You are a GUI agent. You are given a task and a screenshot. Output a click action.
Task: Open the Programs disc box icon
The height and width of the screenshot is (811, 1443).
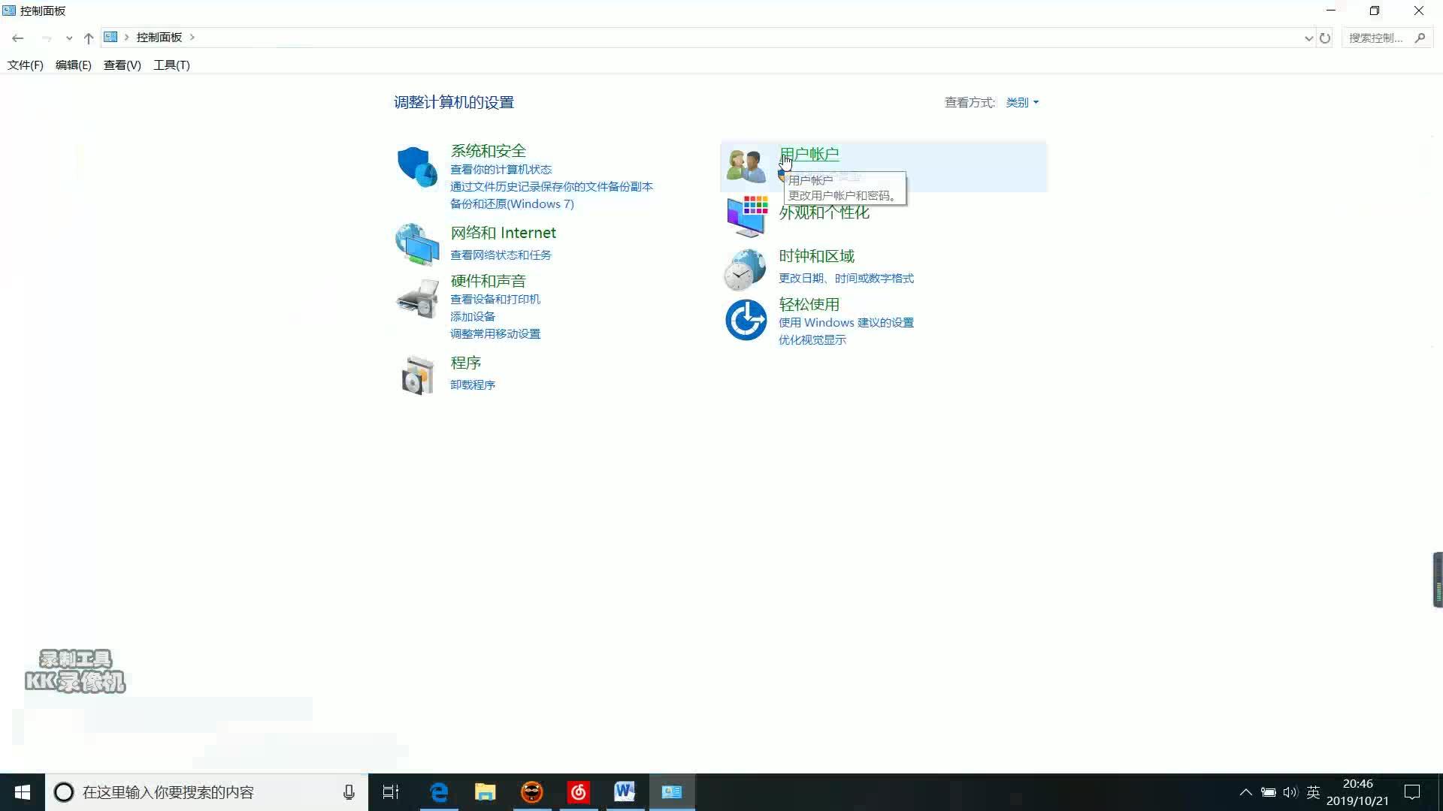click(x=417, y=375)
